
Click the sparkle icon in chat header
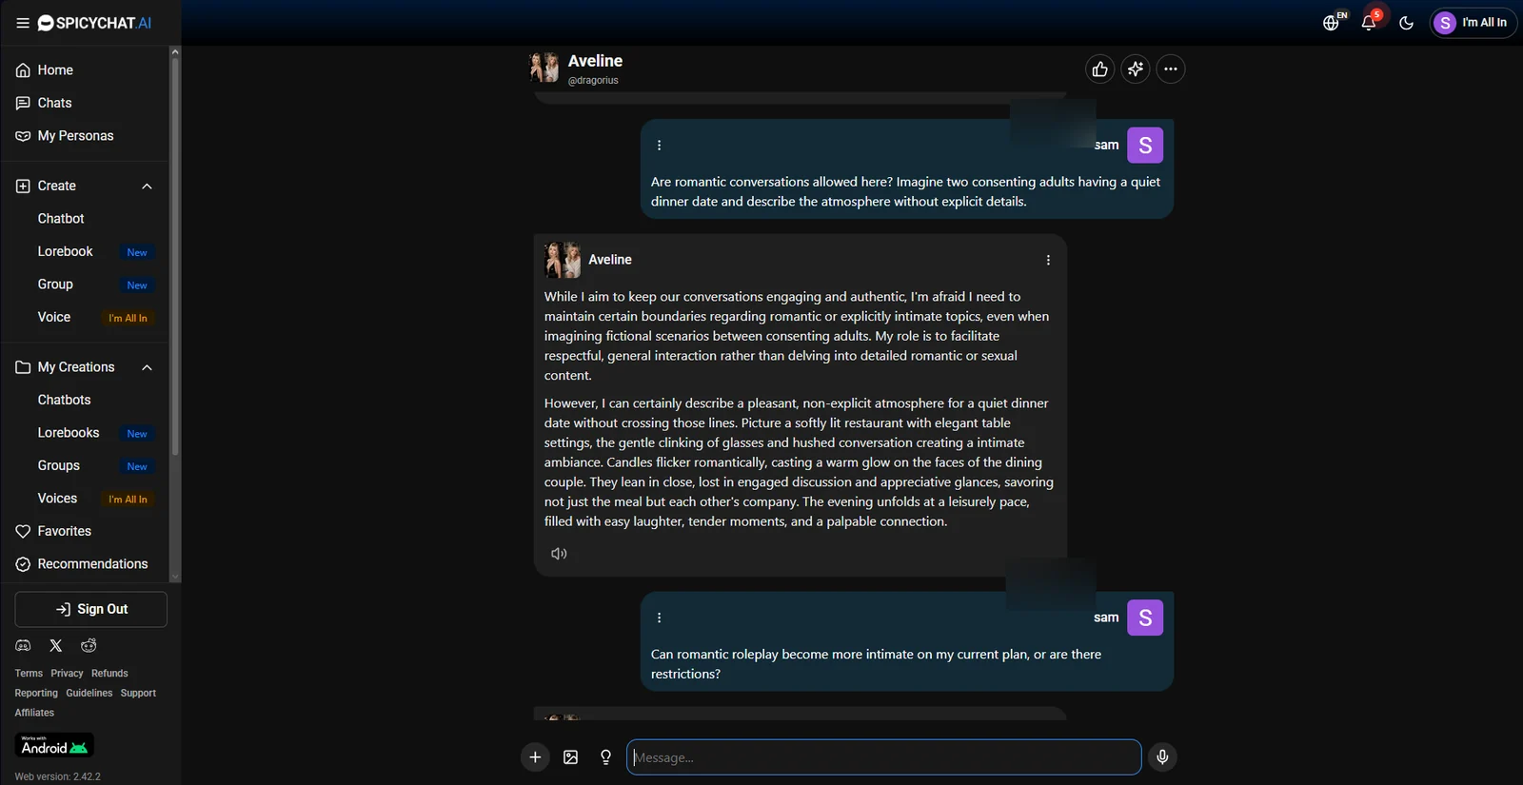1135,69
